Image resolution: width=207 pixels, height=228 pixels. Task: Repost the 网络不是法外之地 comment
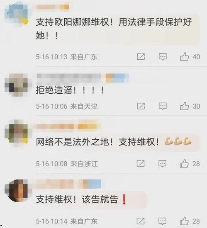pyautogui.click(x=141, y=164)
